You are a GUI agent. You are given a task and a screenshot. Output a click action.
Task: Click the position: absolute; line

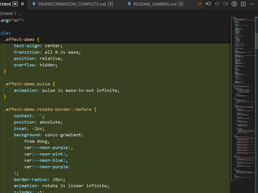coord(38,122)
